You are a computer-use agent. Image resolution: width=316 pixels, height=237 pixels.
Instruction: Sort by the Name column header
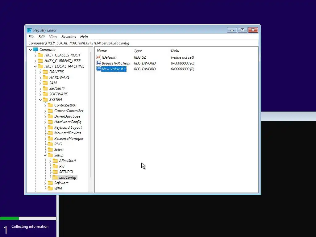pyautogui.click(x=113, y=51)
